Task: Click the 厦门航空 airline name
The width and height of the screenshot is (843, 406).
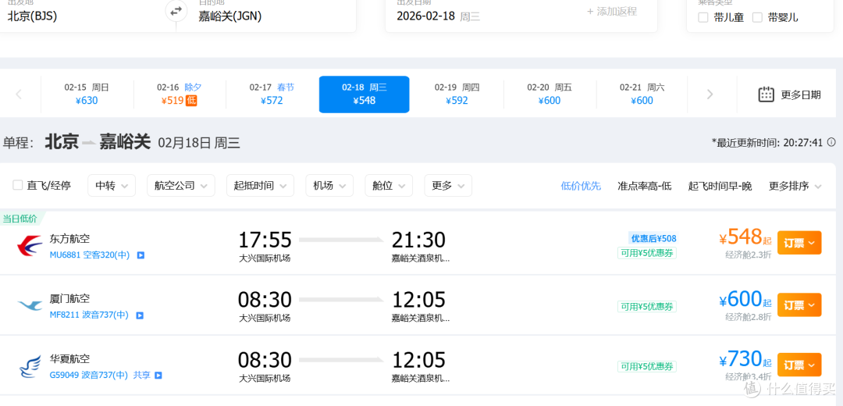Action: [x=70, y=298]
